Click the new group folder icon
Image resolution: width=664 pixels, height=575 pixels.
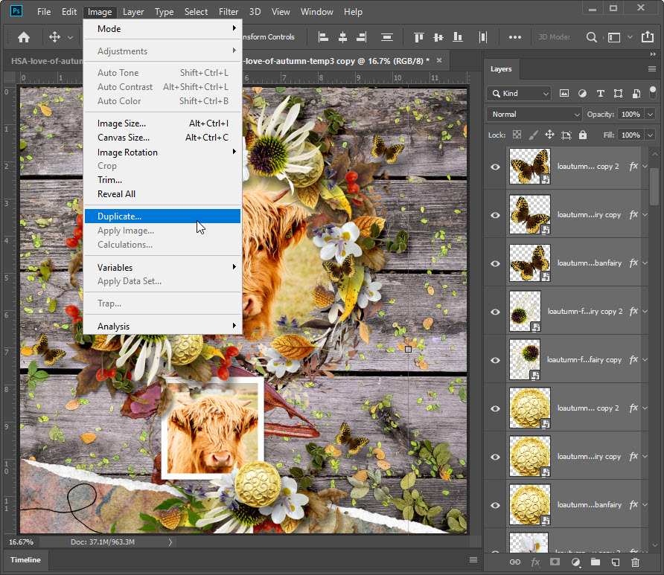[x=595, y=562]
